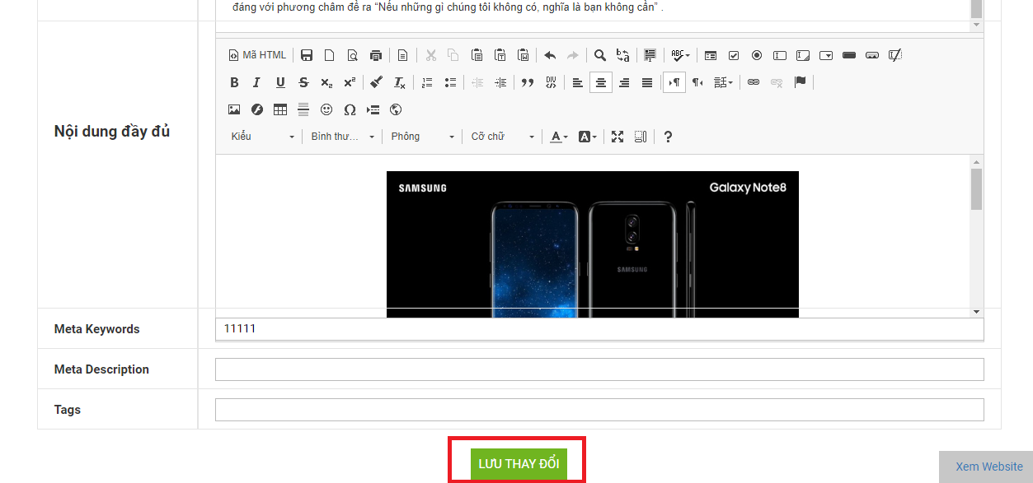Open the set language dropdown
The image size is (1033, 483).
click(x=724, y=82)
